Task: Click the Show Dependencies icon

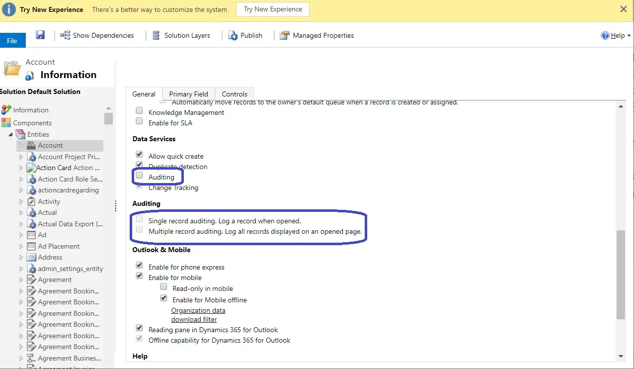Action: [x=65, y=35]
